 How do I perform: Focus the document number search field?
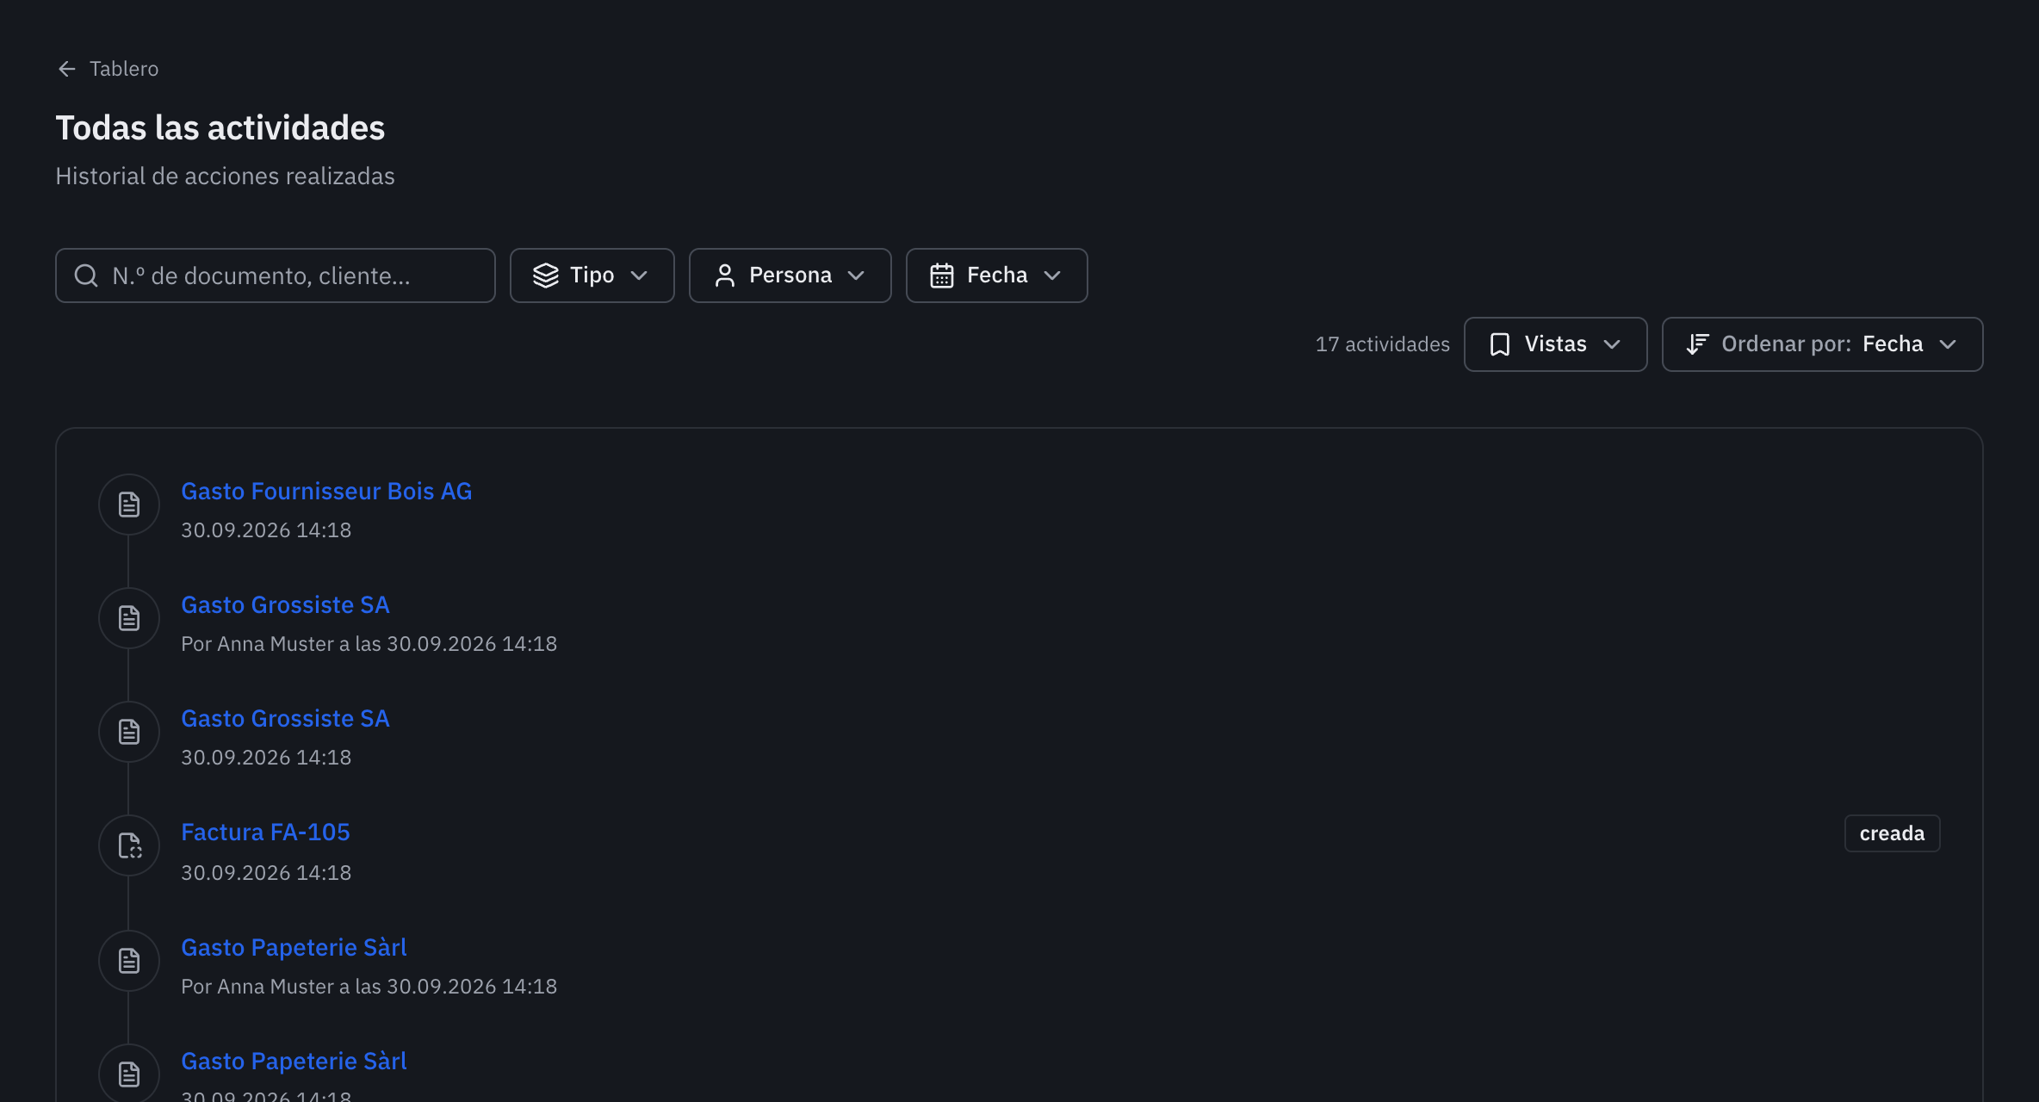[x=276, y=275]
